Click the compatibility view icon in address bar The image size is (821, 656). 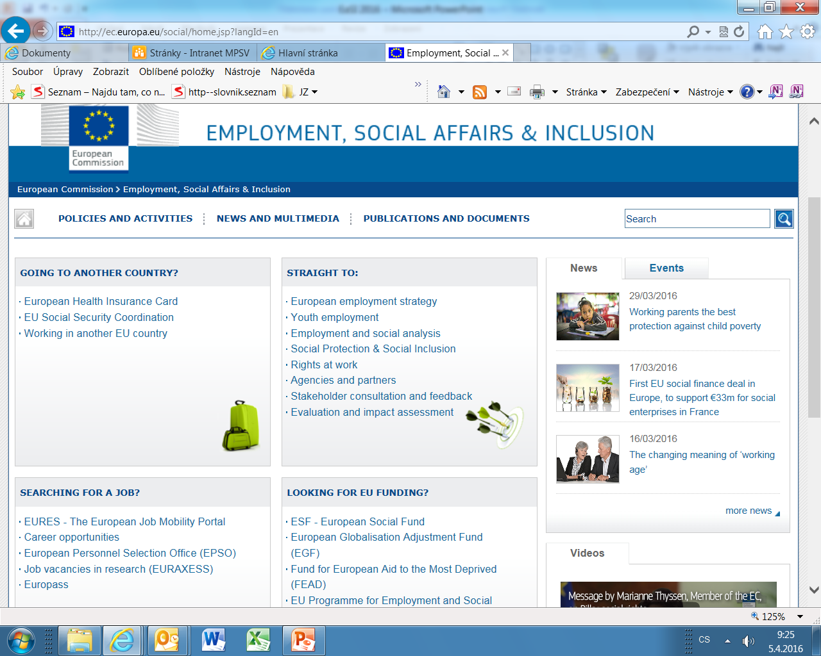point(724,31)
